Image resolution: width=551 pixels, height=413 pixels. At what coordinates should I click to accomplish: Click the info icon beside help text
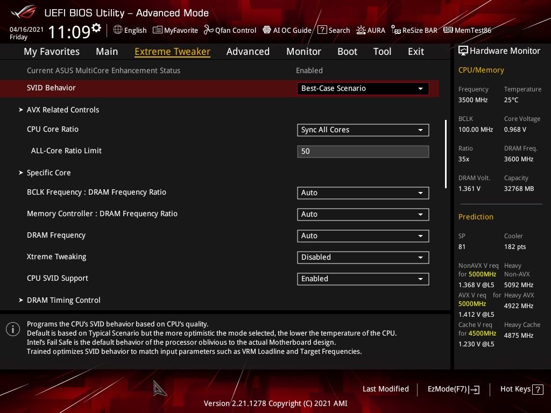pos(13,329)
